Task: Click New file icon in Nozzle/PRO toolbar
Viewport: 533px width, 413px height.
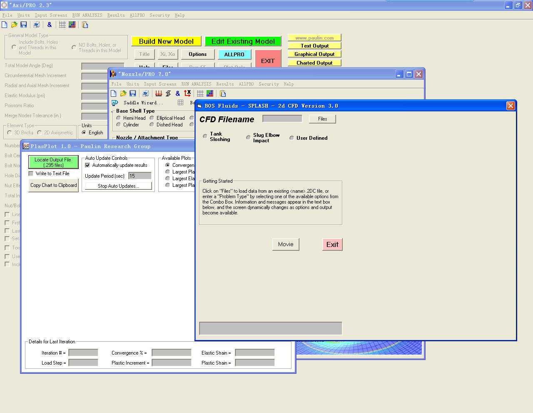Action: pyautogui.click(x=114, y=93)
